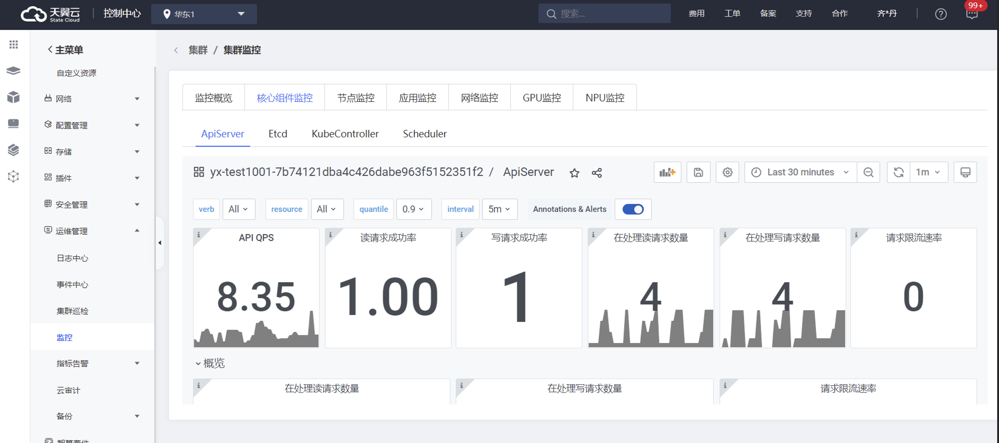Open the interval 5m dropdown
The height and width of the screenshot is (443, 999).
[x=499, y=209]
